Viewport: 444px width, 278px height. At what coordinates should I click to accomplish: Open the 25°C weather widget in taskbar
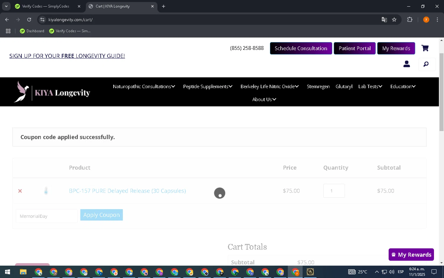click(358, 272)
